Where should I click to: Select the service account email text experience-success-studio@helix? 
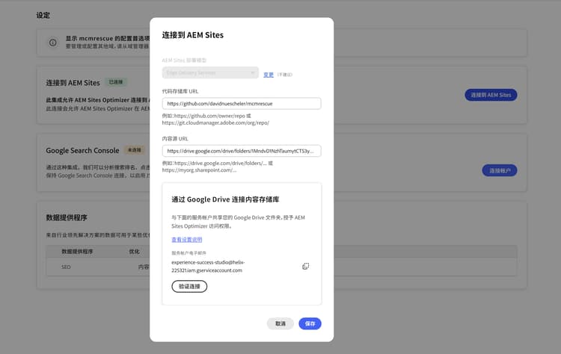coord(208,262)
